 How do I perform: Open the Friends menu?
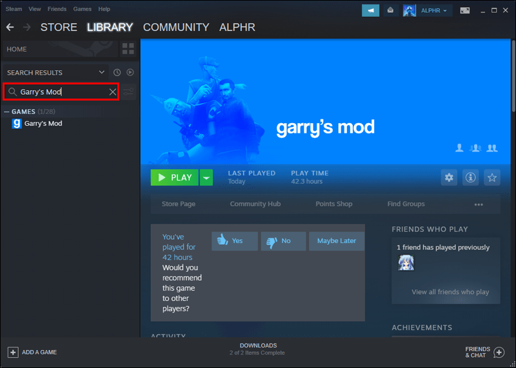[x=57, y=9]
